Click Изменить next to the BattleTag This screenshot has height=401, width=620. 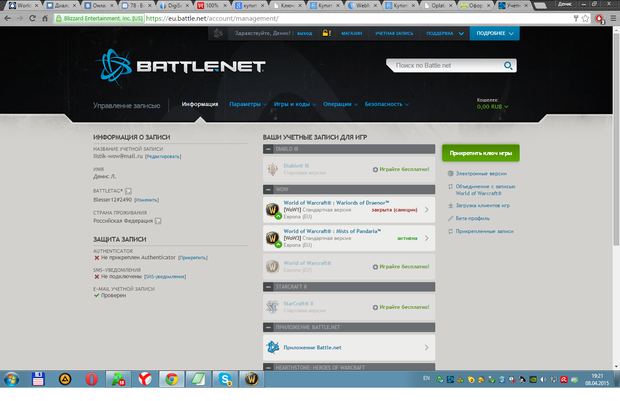[x=146, y=200]
